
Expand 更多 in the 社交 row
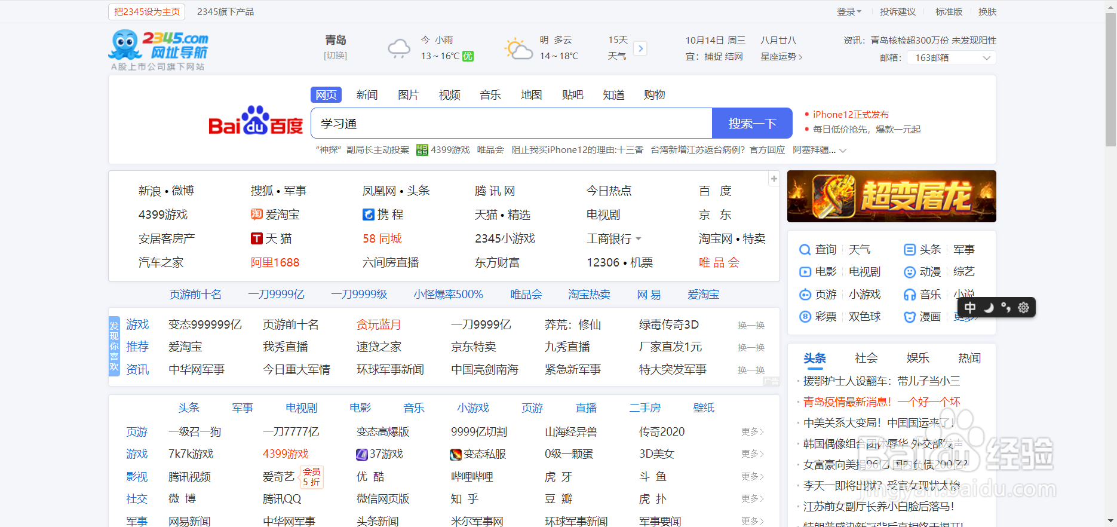coord(752,498)
